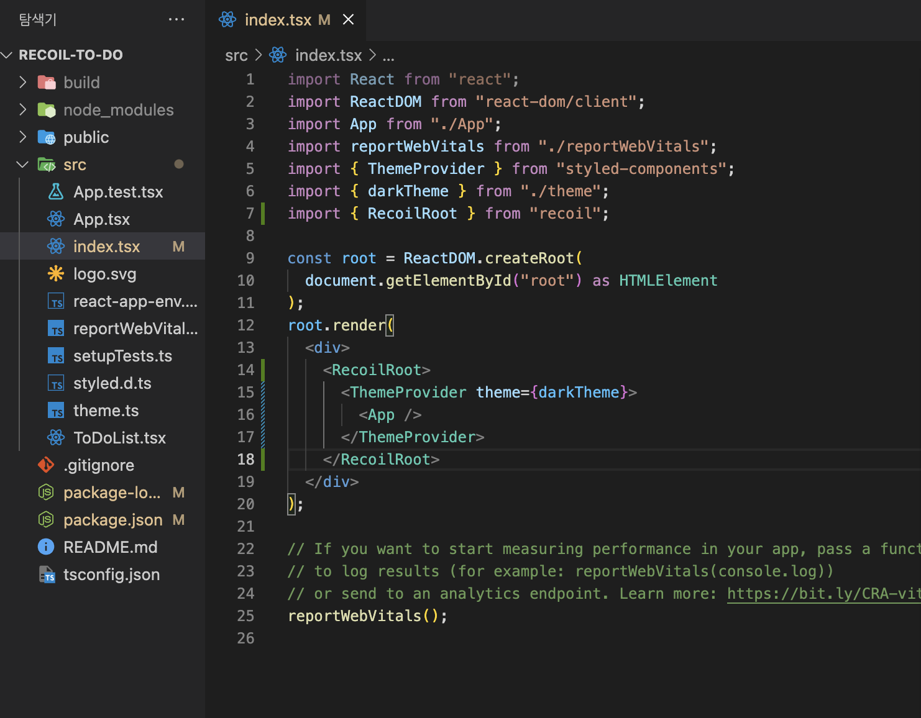Click the node_modules folder icon
Screen dimensions: 921x718
(x=47, y=110)
